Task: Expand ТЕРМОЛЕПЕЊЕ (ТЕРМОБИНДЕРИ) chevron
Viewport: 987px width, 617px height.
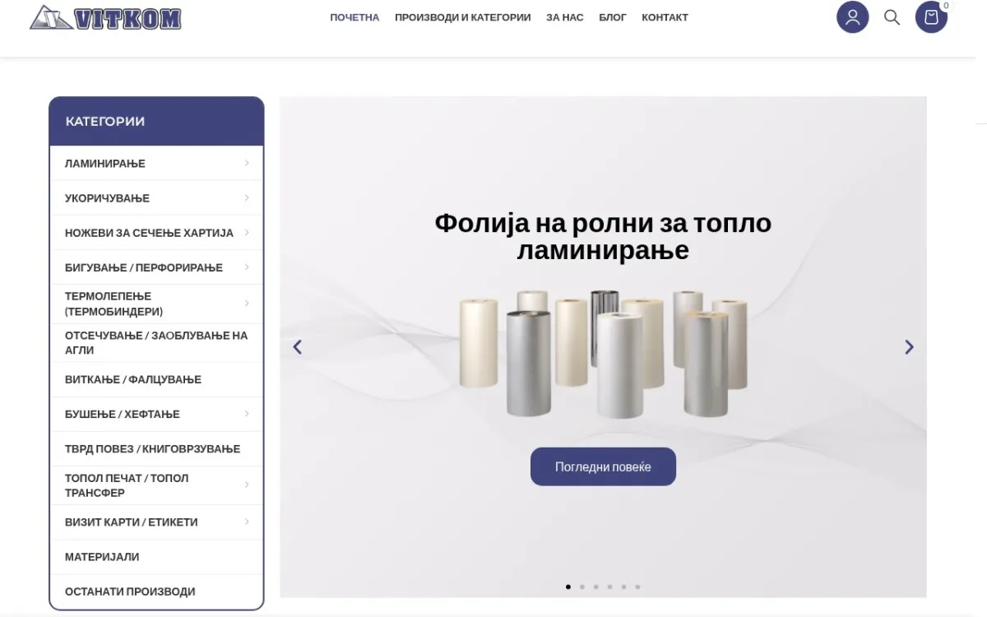Action: pyautogui.click(x=247, y=304)
